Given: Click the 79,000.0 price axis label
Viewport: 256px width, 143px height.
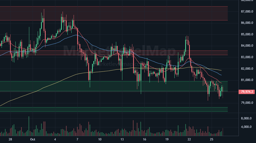Looking at the screenshot, I should pyautogui.click(x=247, y=103).
